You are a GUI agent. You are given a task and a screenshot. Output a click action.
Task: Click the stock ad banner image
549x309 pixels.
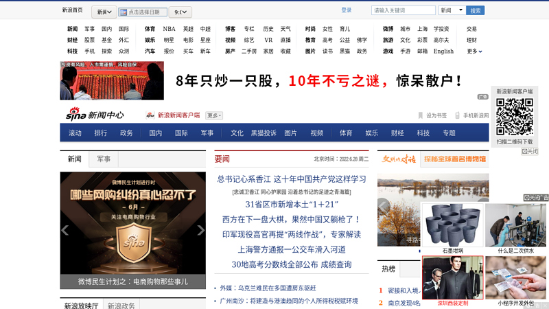[x=112, y=80]
